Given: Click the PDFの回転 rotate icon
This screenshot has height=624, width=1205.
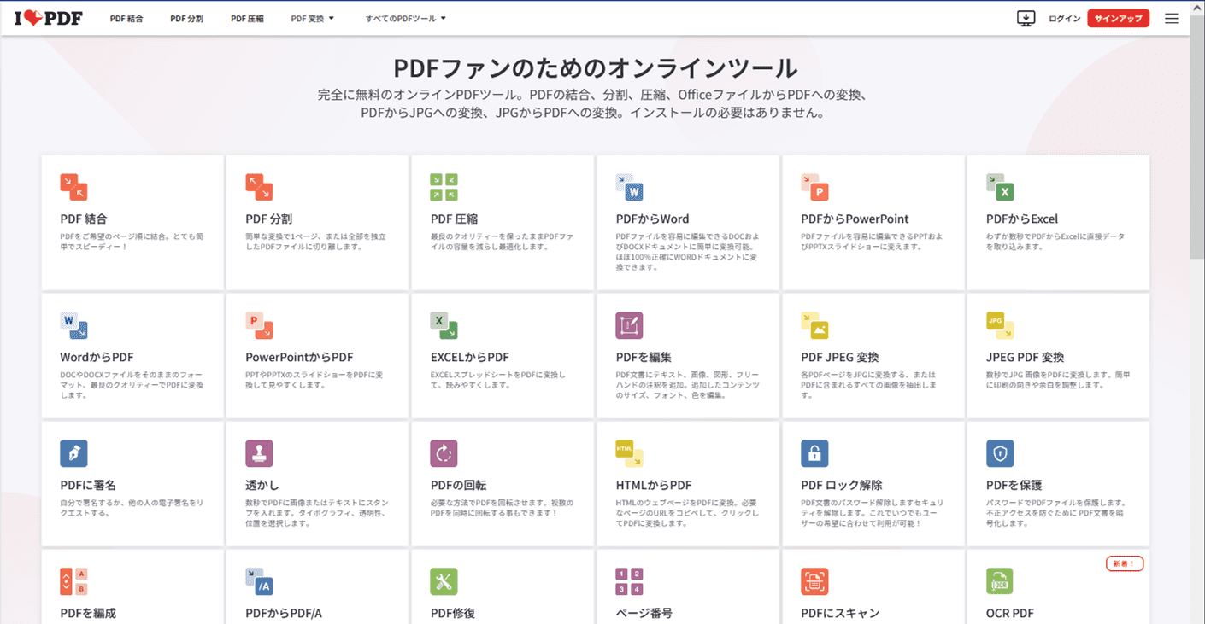Looking at the screenshot, I should [444, 453].
